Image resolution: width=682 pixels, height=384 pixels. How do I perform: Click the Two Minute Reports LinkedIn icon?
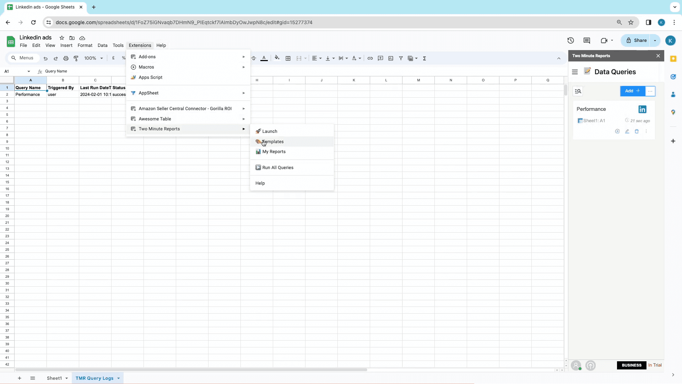pyautogui.click(x=642, y=109)
